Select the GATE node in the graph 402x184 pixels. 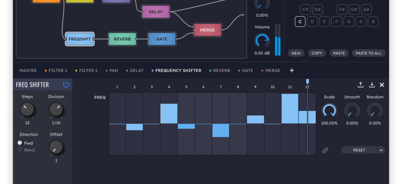(x=162, y=39)
